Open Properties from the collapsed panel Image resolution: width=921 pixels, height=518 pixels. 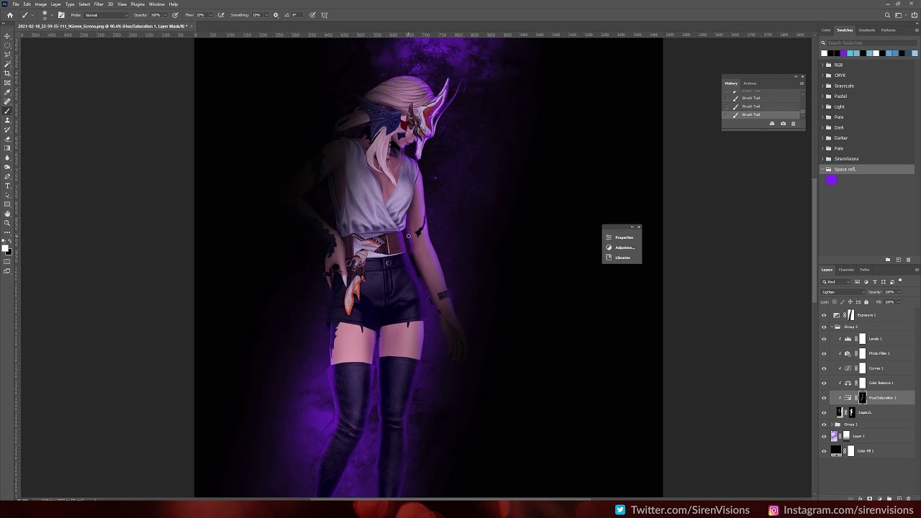coord(622,237)
